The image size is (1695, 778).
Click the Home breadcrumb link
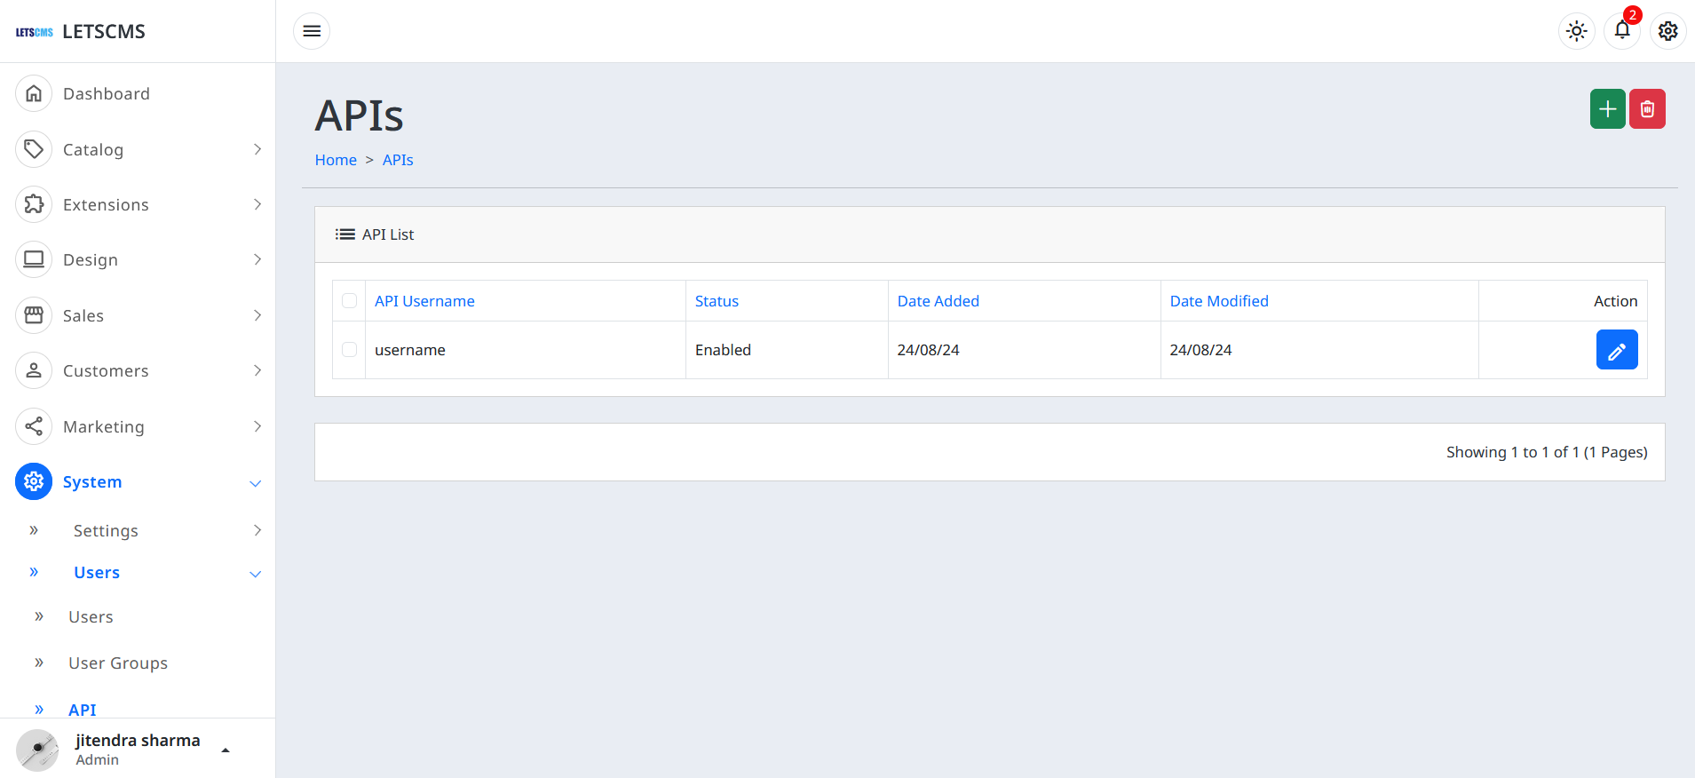(x=336, y=160)
